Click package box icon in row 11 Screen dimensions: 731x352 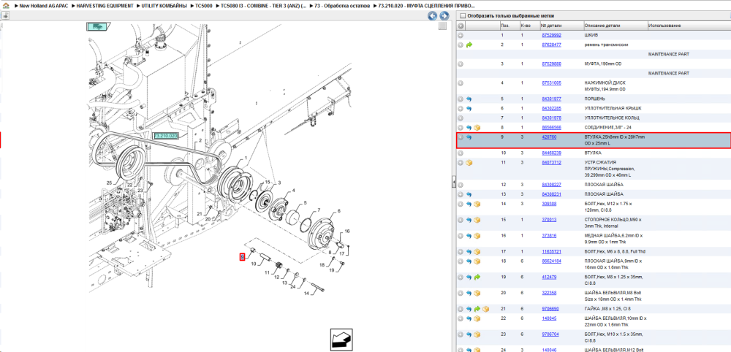pos(469,163)
